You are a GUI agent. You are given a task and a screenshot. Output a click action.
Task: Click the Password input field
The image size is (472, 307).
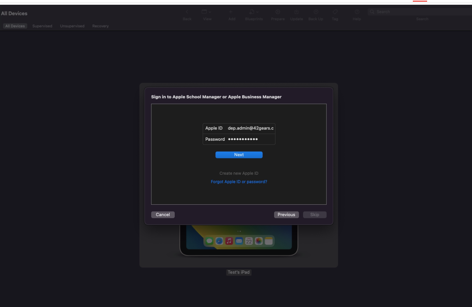point(239,139)
